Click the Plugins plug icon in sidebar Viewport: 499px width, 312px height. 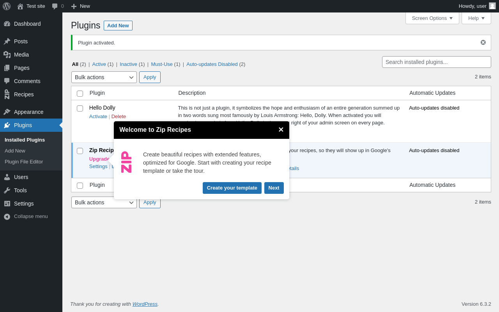pos(7,125)
